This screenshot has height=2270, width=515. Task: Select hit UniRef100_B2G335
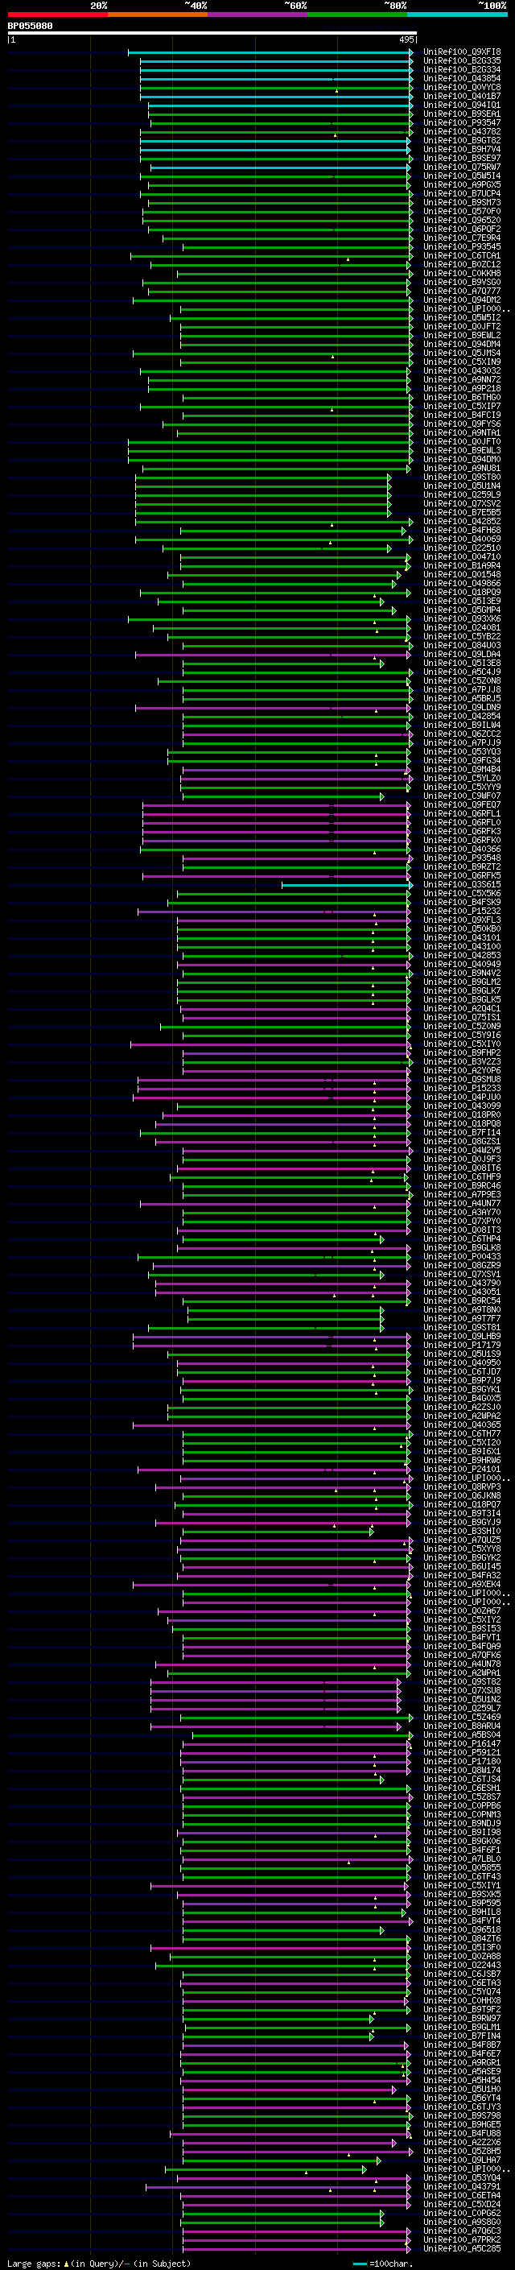(461, 61)
